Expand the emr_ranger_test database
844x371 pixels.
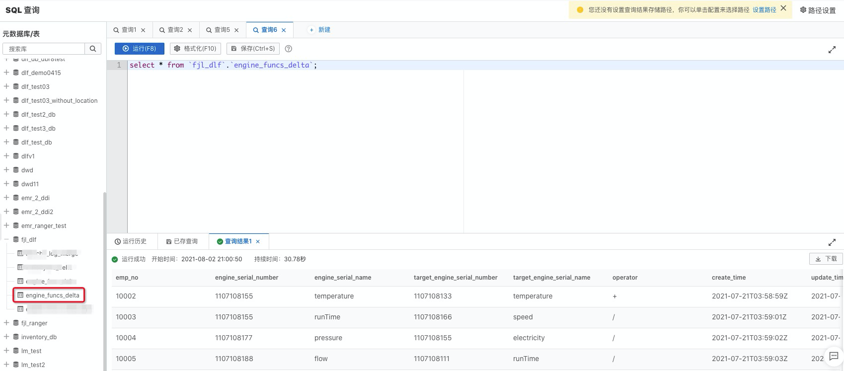[6, 225]
